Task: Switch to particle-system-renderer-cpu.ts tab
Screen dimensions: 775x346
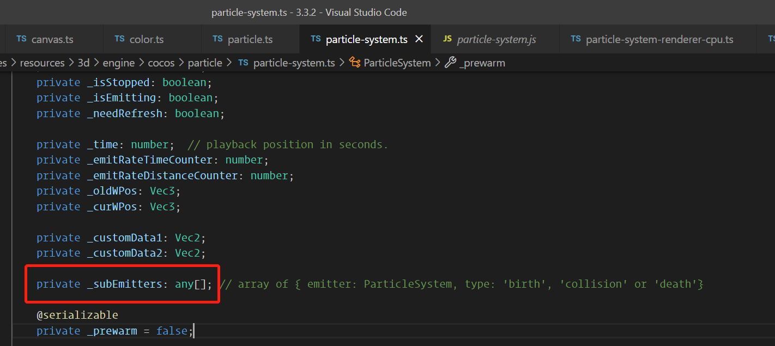Action: 659,40
